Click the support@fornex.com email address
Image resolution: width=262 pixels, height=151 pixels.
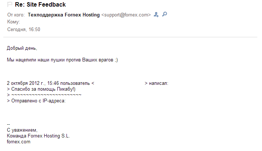click(x=126, y=15)
